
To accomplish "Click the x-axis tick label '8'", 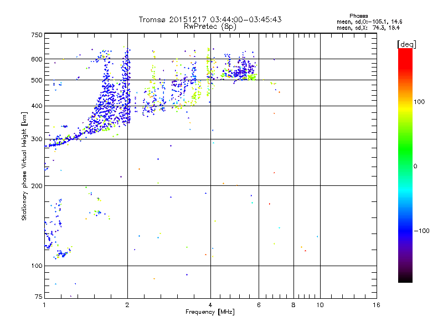I will tap(293, 305).
